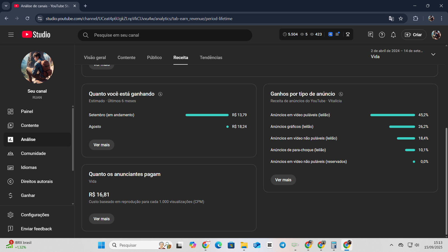This screenshot has height=252, width=448.
Task: Open the Help question mark icon
Action: pos(382,35)
